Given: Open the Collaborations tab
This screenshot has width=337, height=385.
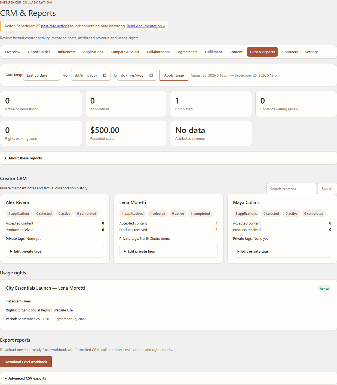Looking at the screenshot, I should click(158, 52).
